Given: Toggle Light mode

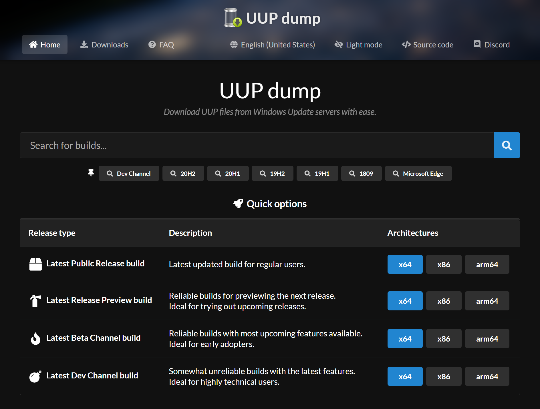Looking at the screenshot, I should [x=358, y=45].
